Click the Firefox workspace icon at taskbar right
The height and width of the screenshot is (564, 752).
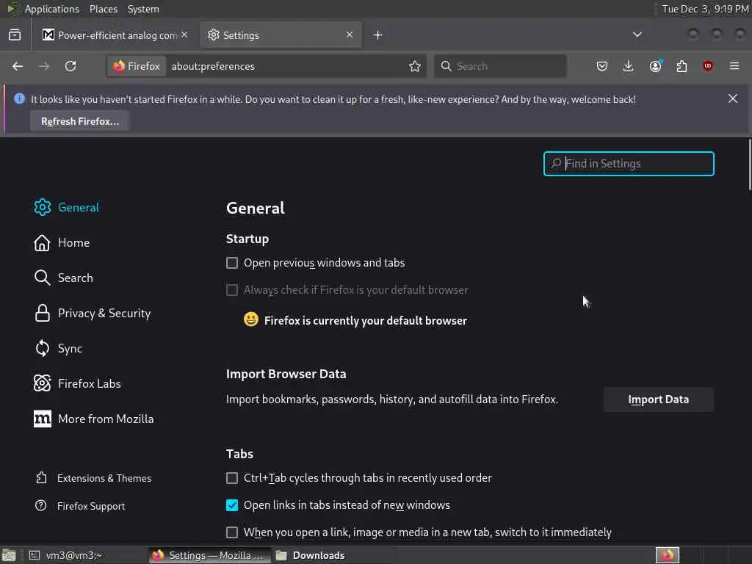[x=667, y=555]
